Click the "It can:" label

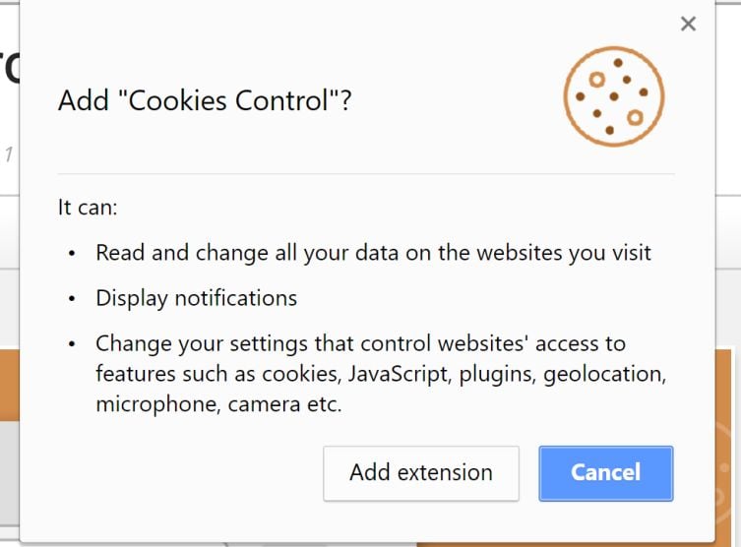(x=88, y=209)
